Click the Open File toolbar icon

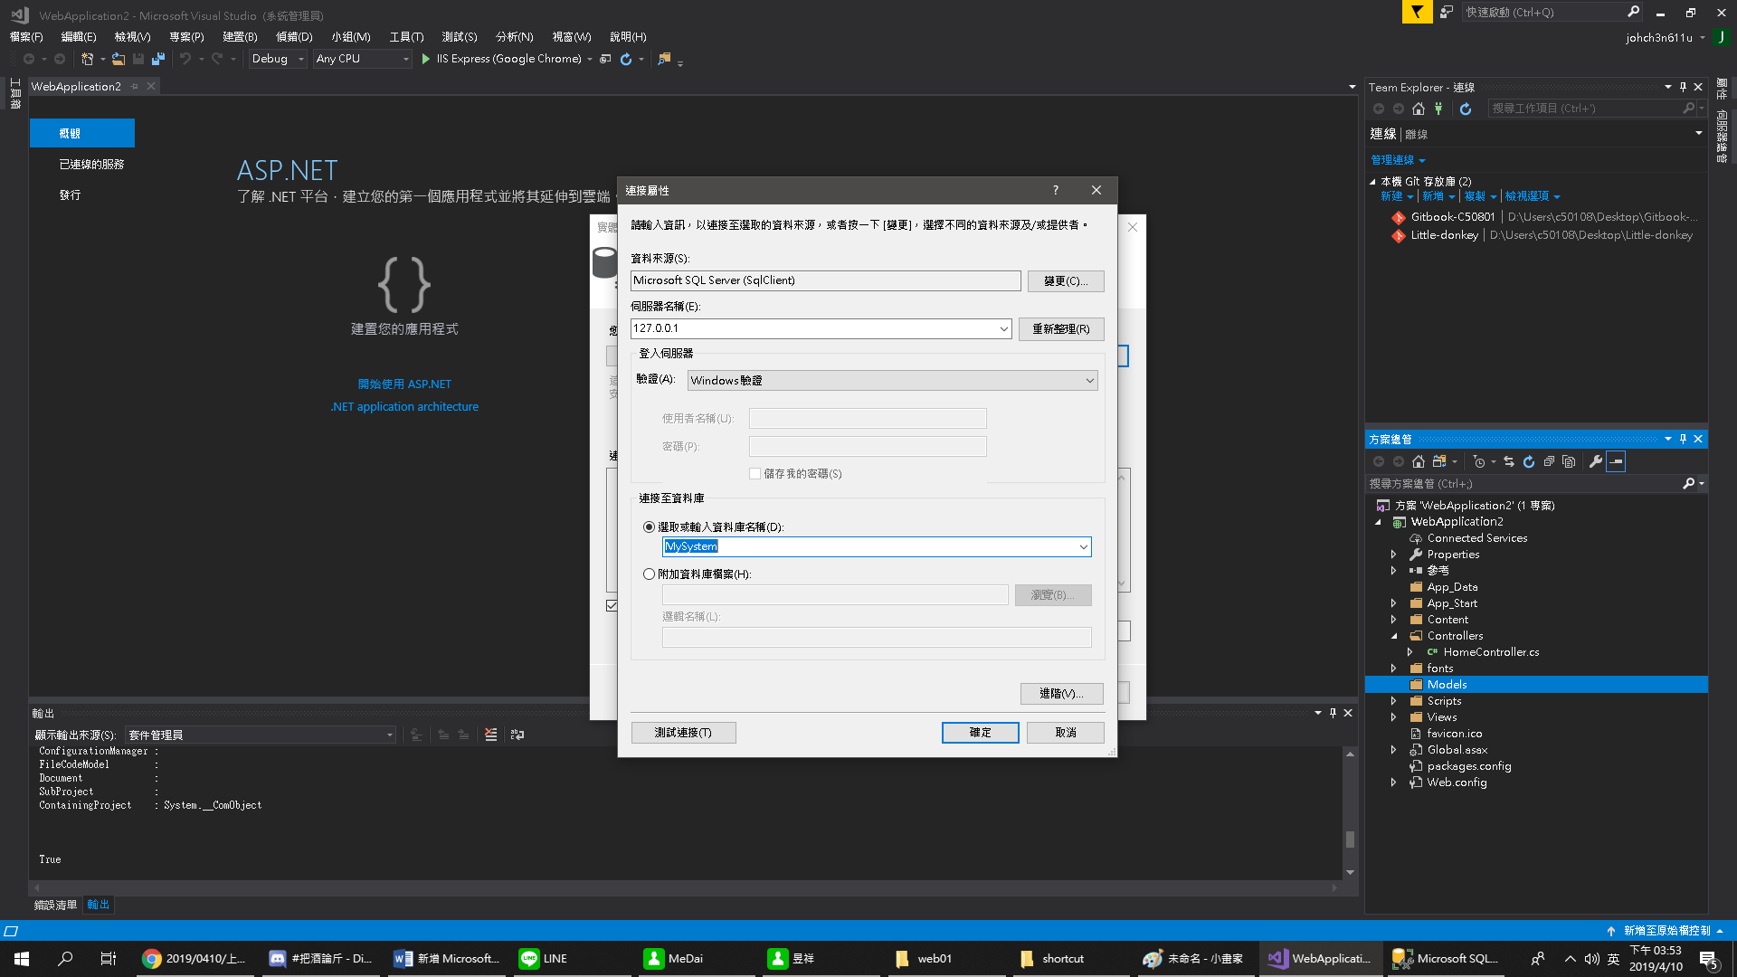tap(119, 59)
